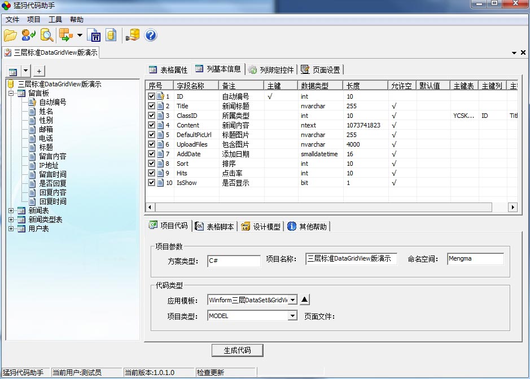This screenshot has width=530, height=379.
Task: Open the 应用模板 dropdown list
Action: pyautogui.click(x=292, y=300)
